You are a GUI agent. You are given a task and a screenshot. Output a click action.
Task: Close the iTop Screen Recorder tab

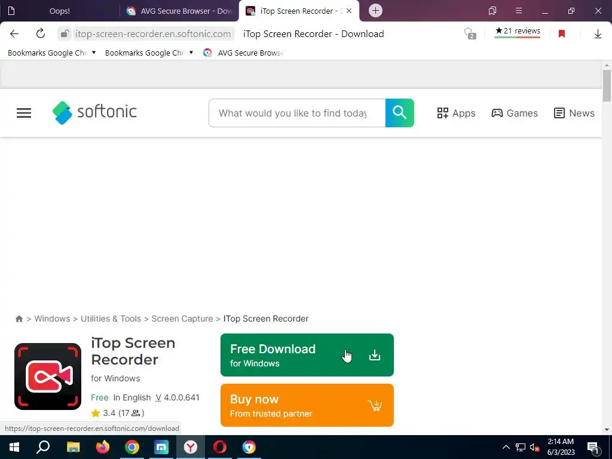[x=349, y=11]
